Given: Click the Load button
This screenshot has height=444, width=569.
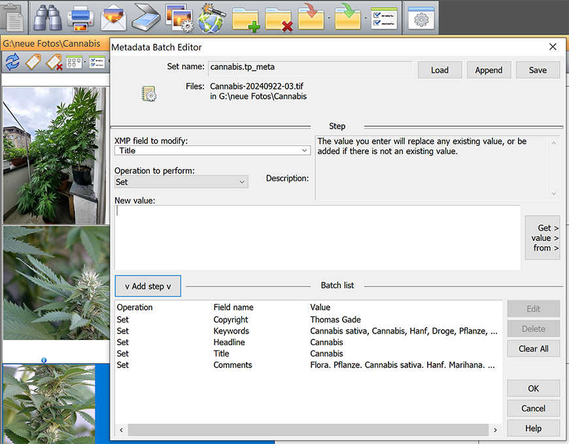Looking at the screenshot, I should (440, 70).
